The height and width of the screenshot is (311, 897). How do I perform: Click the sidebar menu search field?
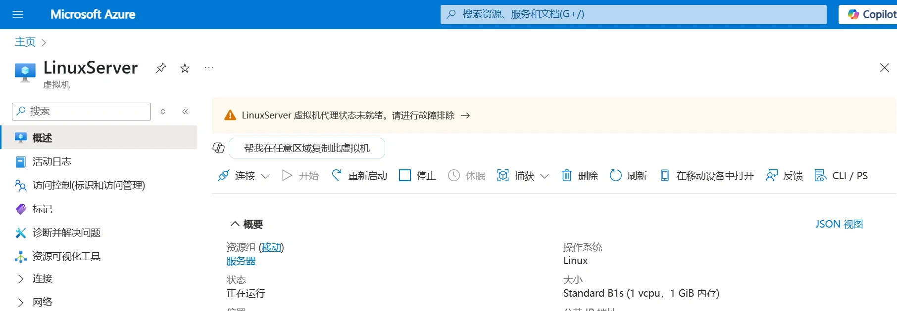click(81, 112)
